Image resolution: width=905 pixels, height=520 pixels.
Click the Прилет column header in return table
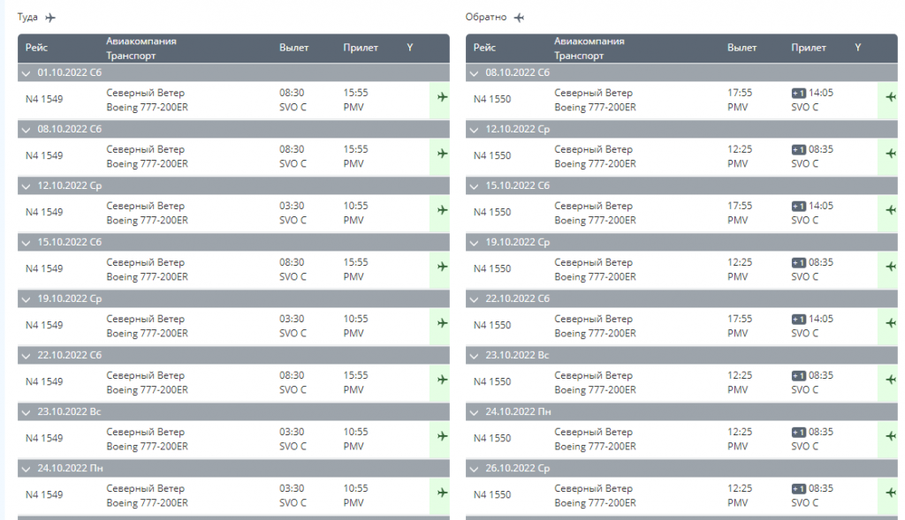pyautogui.click(x=808, y=48)
